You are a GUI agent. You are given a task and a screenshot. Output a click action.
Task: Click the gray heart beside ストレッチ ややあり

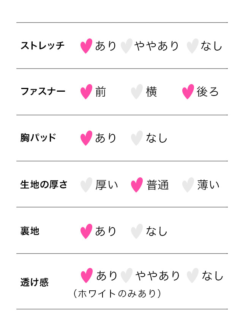coord(126,46)
